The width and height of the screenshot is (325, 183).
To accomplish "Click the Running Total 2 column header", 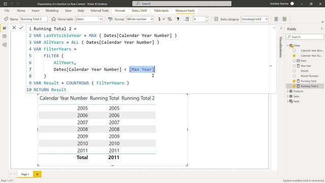I will (x=138, y=98).
